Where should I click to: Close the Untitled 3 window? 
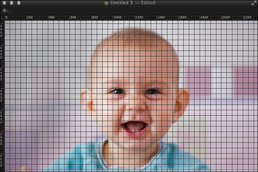[x=4, y=3]
